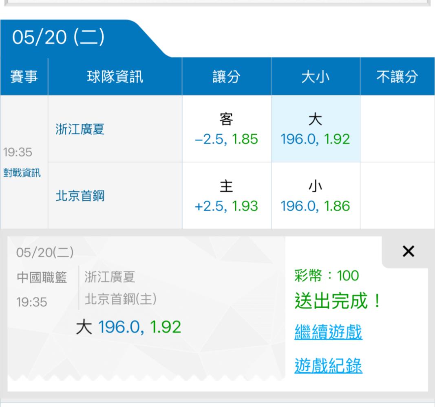435x407 pixels.
Task: Click 北京首鋼(主) in the bet slip
Action: pos(120,299)
